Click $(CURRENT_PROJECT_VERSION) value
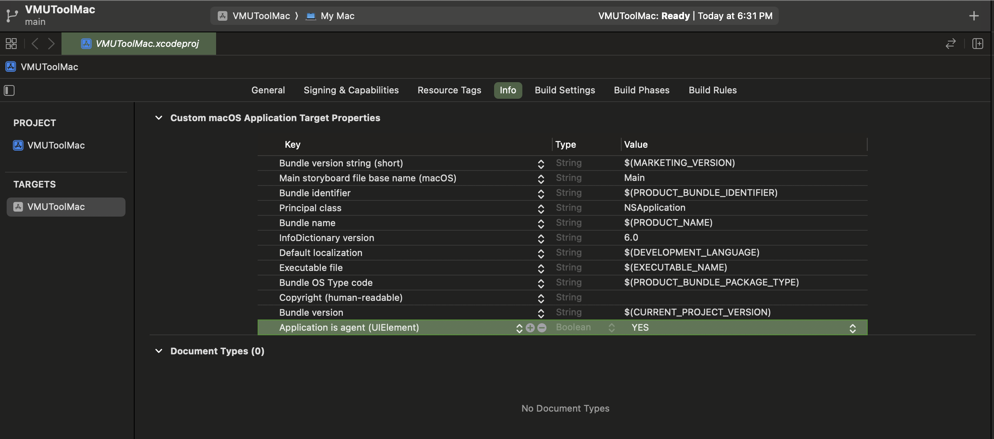 pyautogui.click(x=697, y=312)
